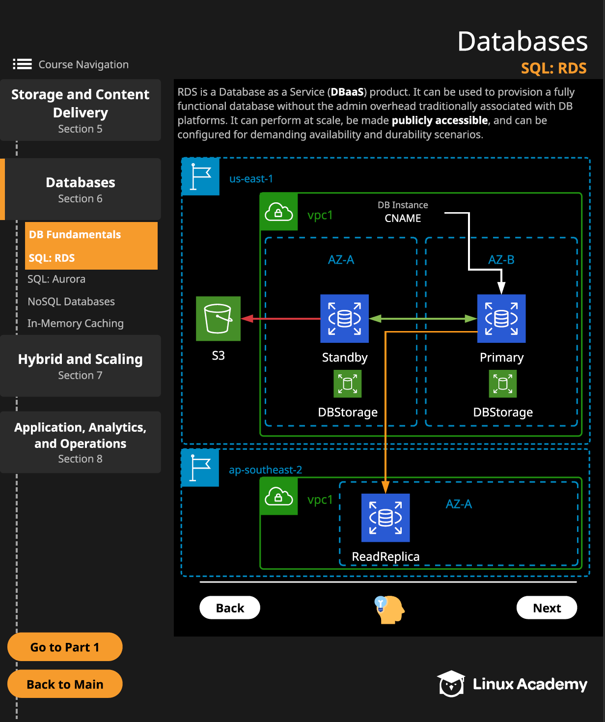
Task: Click the DBStorage label under Primary
Action: [503, 412]
